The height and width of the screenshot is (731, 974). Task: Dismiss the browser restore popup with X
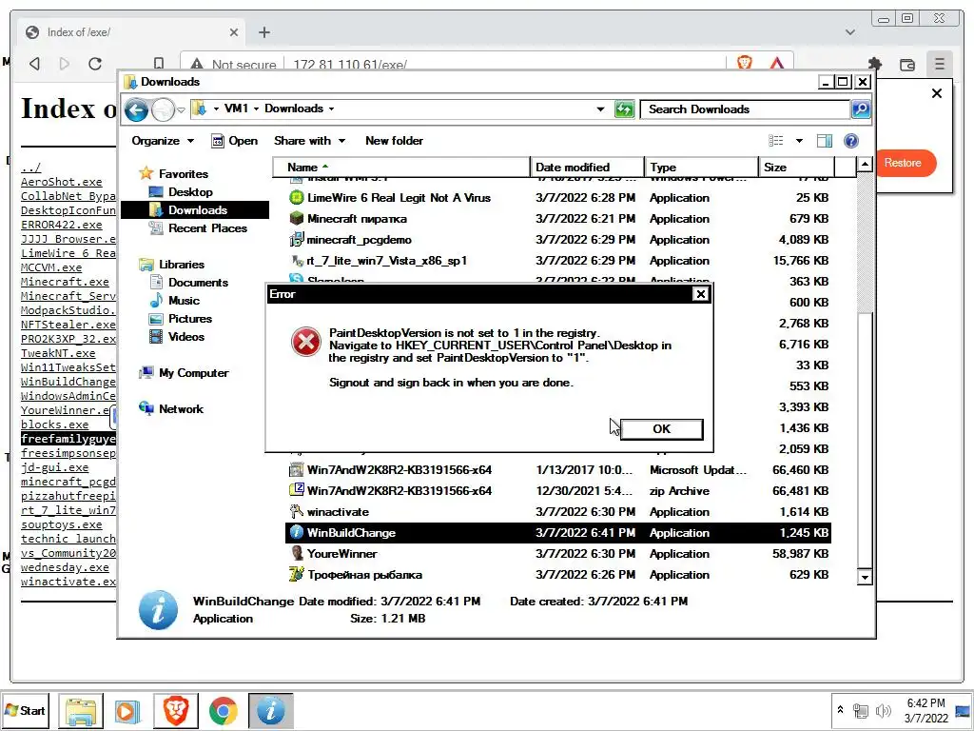[x=937, y=93]
